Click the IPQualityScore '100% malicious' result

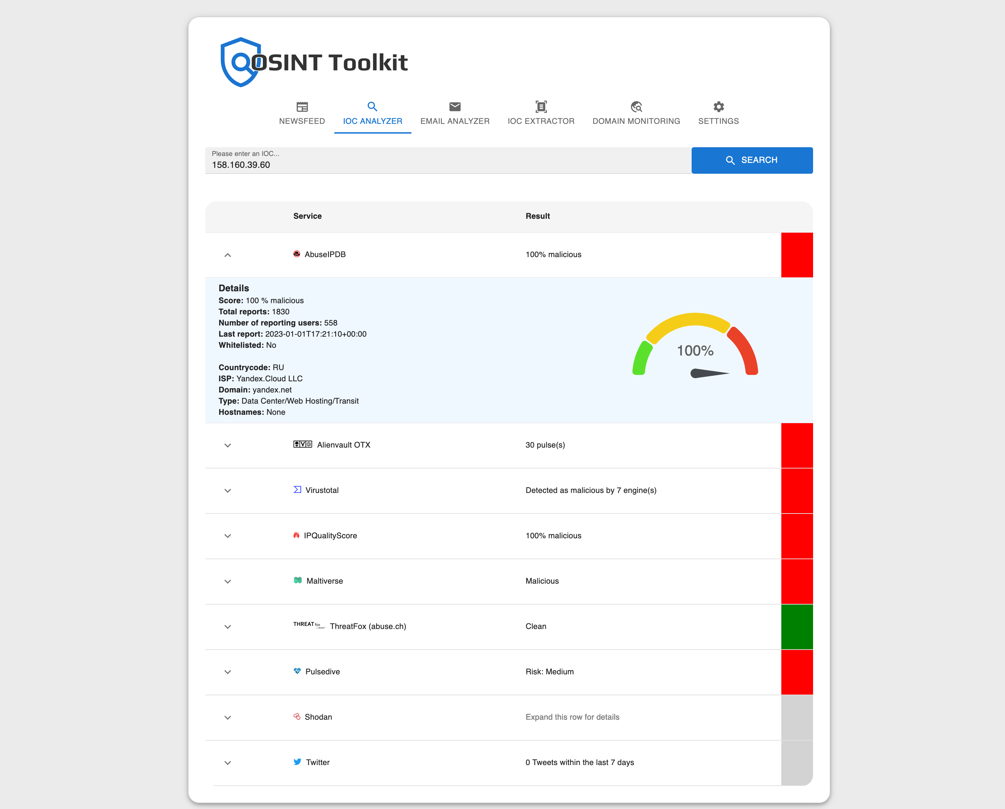pyautogui.click(x=553, y=536)
